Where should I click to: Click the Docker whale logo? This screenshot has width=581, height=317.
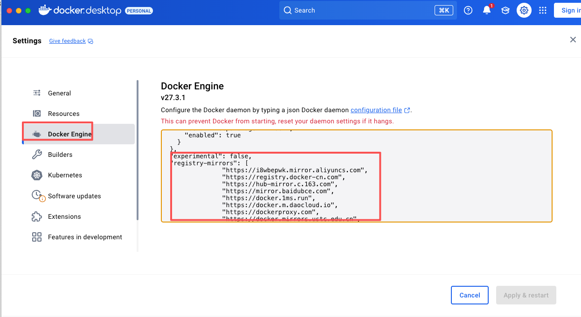(45, 10)
